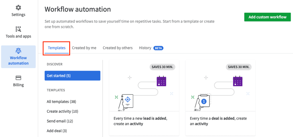This screenshot has height=137, width=293.
Task: Click SAVES 30 MIN. badge on deal card
Action: coord(239,67)
